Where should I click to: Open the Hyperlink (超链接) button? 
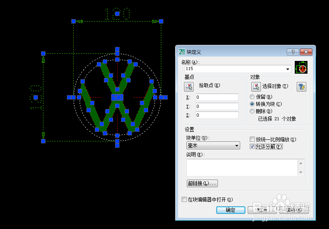(x=202, y=183)
